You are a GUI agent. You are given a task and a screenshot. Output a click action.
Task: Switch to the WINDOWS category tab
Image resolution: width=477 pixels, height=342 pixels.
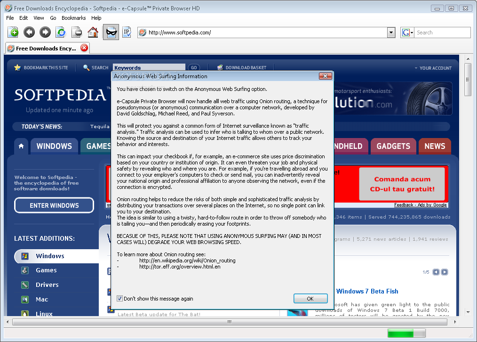[54, 146]
